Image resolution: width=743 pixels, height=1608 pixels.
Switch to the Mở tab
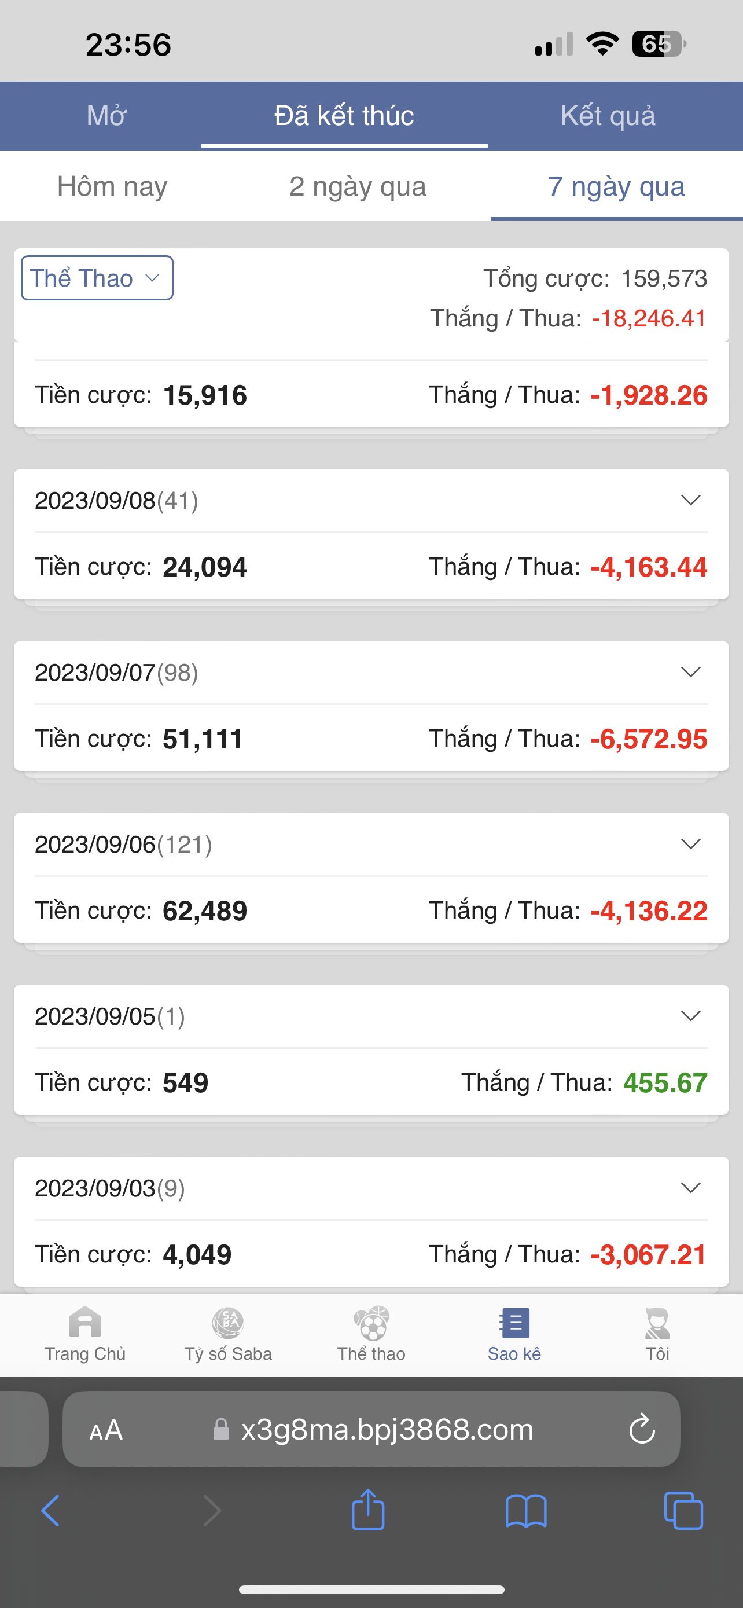(x=106, y=116)
